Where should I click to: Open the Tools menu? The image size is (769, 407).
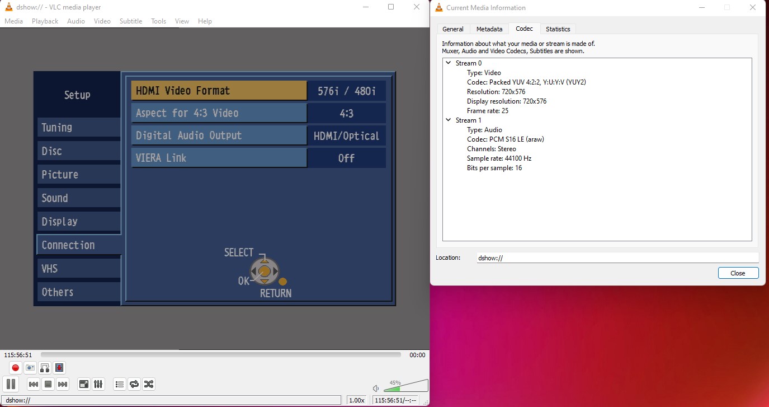point(159,21)
